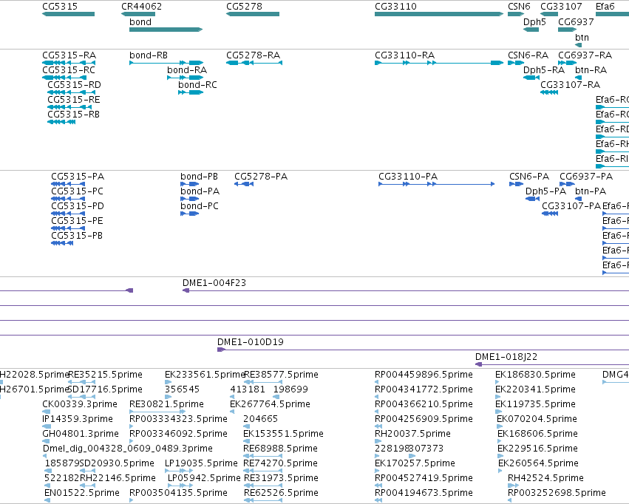Select the CG5315 gene label
The height and width of the screenshot is (504, 629).
(60, 7)
